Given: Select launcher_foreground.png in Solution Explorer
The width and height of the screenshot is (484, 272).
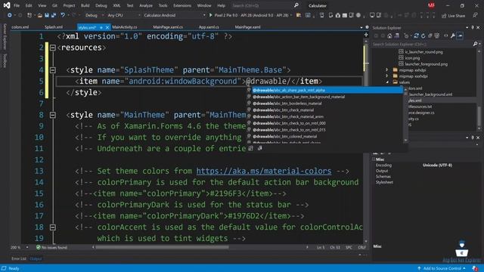Looking at the screenshot, I should pyautogui.click(x=426, y=63).
